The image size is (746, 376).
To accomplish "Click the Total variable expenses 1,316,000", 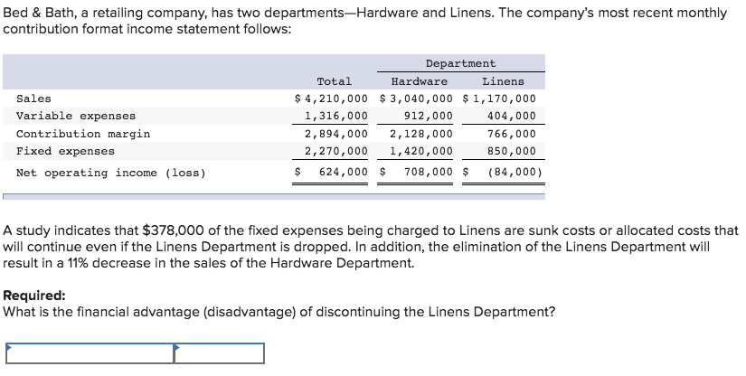I will pos(336,116).
